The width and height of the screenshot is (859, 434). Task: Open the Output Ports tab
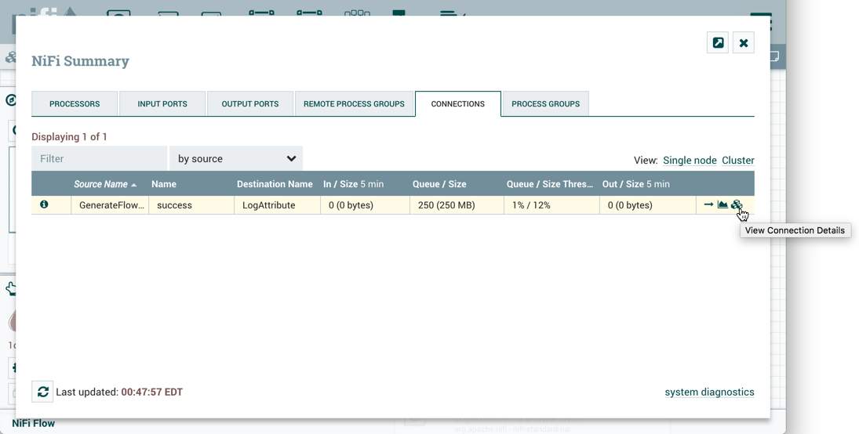(250, 104)
